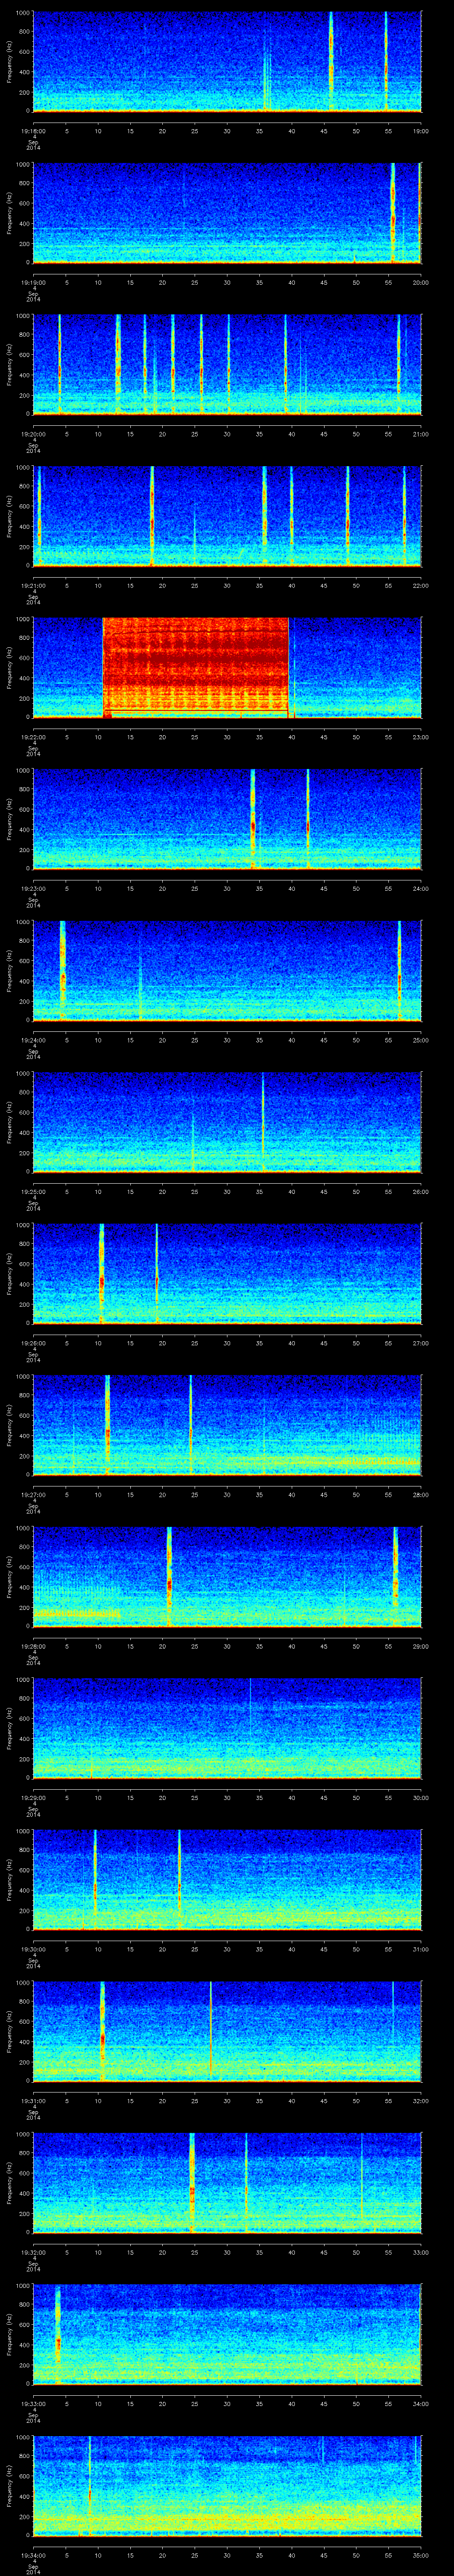Screen dimensions: 454x2576
Task: Click the 23:00 end label under red block panel
Action: 420,737
